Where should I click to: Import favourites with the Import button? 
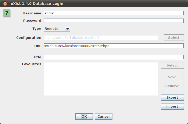pyautogui.click(x=172, y=107)
